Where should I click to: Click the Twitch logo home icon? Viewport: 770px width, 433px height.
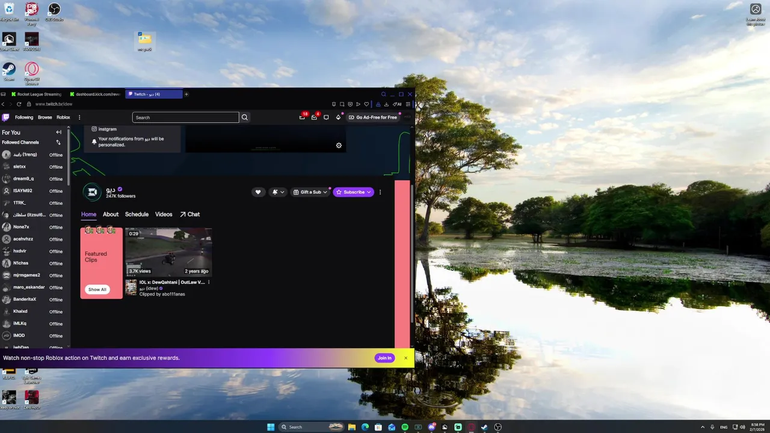[x=5, y=117]
